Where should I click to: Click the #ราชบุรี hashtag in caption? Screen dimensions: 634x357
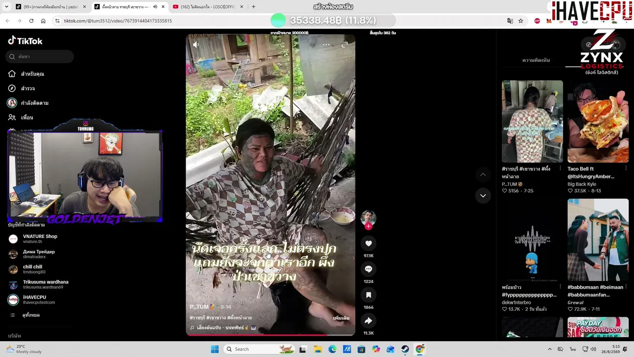point(197,318)
